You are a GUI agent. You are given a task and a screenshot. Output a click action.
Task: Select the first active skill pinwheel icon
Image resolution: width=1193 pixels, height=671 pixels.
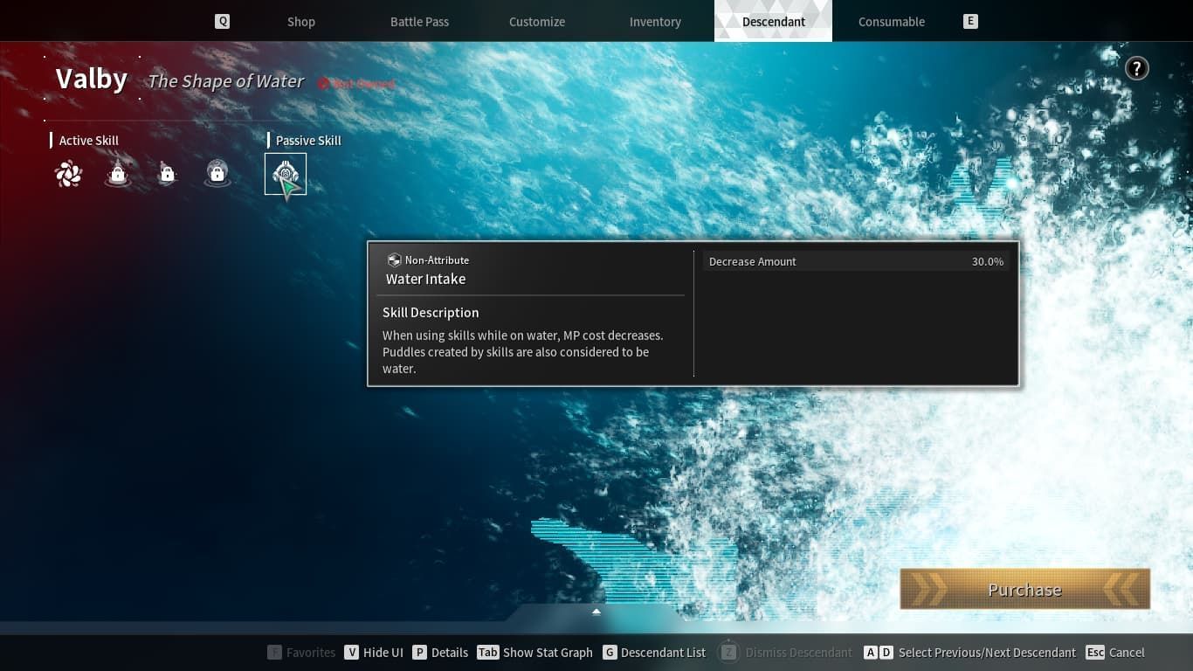[68, 174]
